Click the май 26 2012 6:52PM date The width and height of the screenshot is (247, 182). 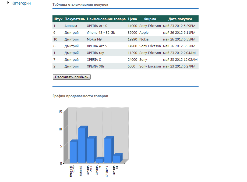(x=179, y=46)
